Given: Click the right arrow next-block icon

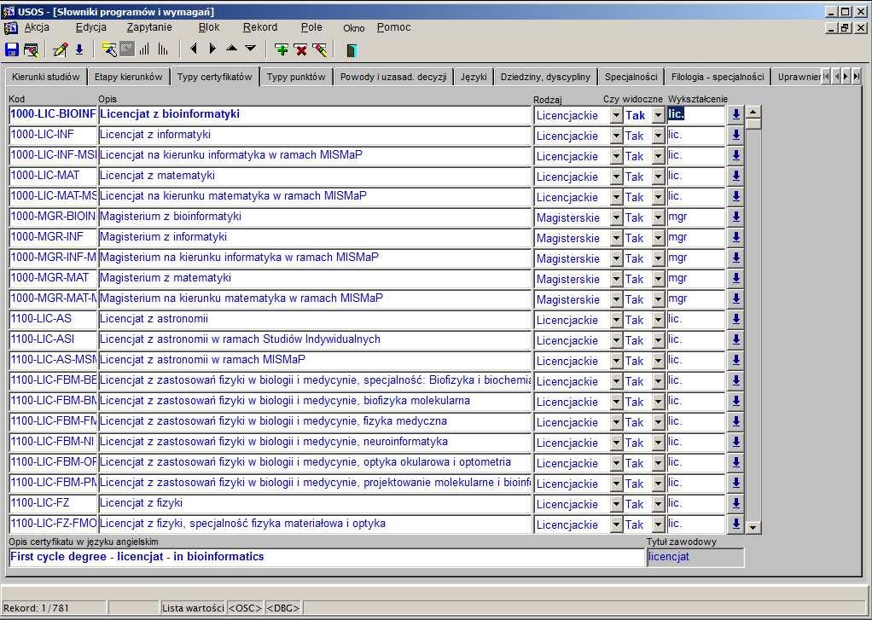Looking at the screenshot, I should coord(212,49).
